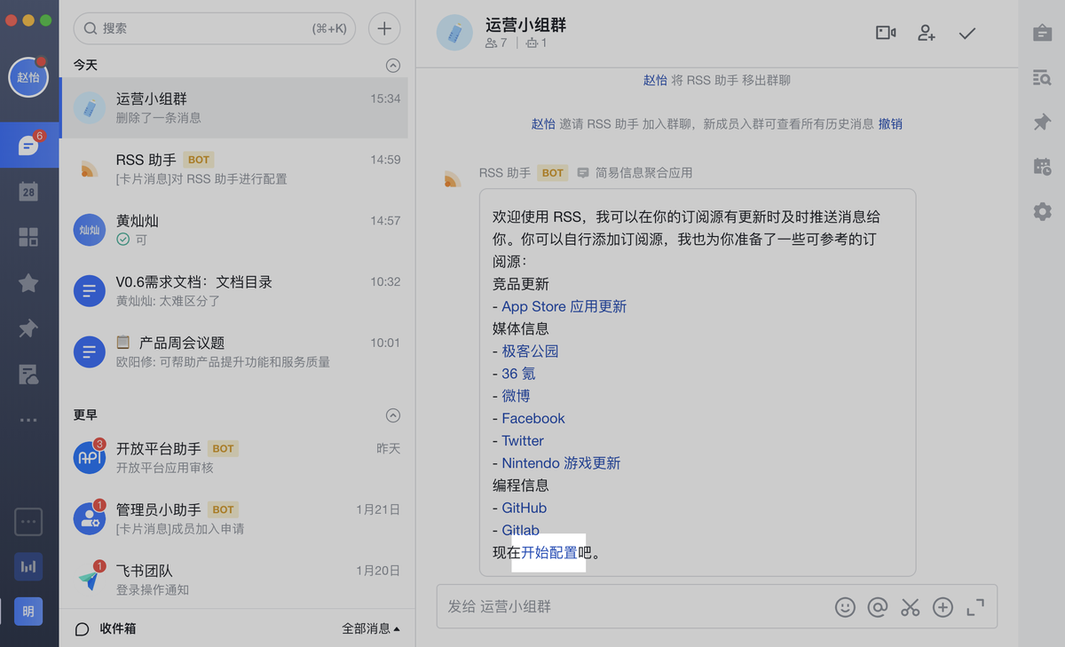1065x647 pixels.
Task: Open the bar chart app icon in sidebar
Action: (x=28, y=566)
